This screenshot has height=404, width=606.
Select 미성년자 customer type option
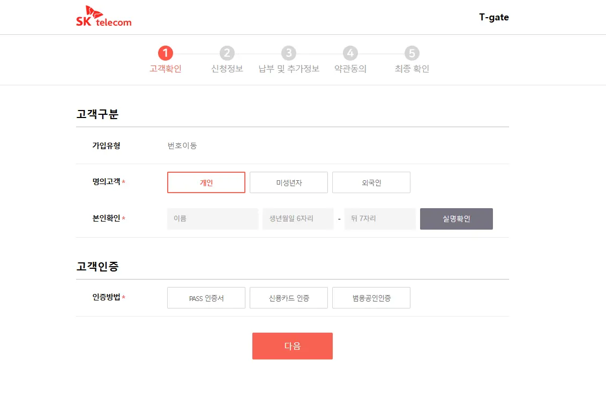[x=289, y=182]
